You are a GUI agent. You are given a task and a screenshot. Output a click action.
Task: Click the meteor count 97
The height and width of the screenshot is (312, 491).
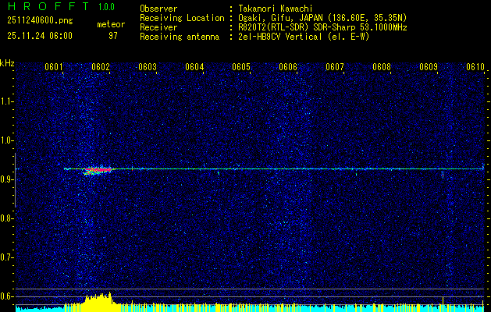coord(113,36)
